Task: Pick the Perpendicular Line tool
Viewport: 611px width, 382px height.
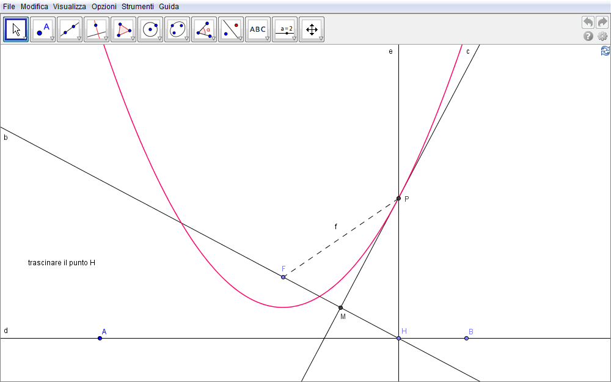Action: 97,29
